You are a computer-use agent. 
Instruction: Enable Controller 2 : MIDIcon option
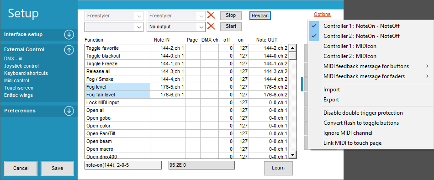[x=370, y=56]
